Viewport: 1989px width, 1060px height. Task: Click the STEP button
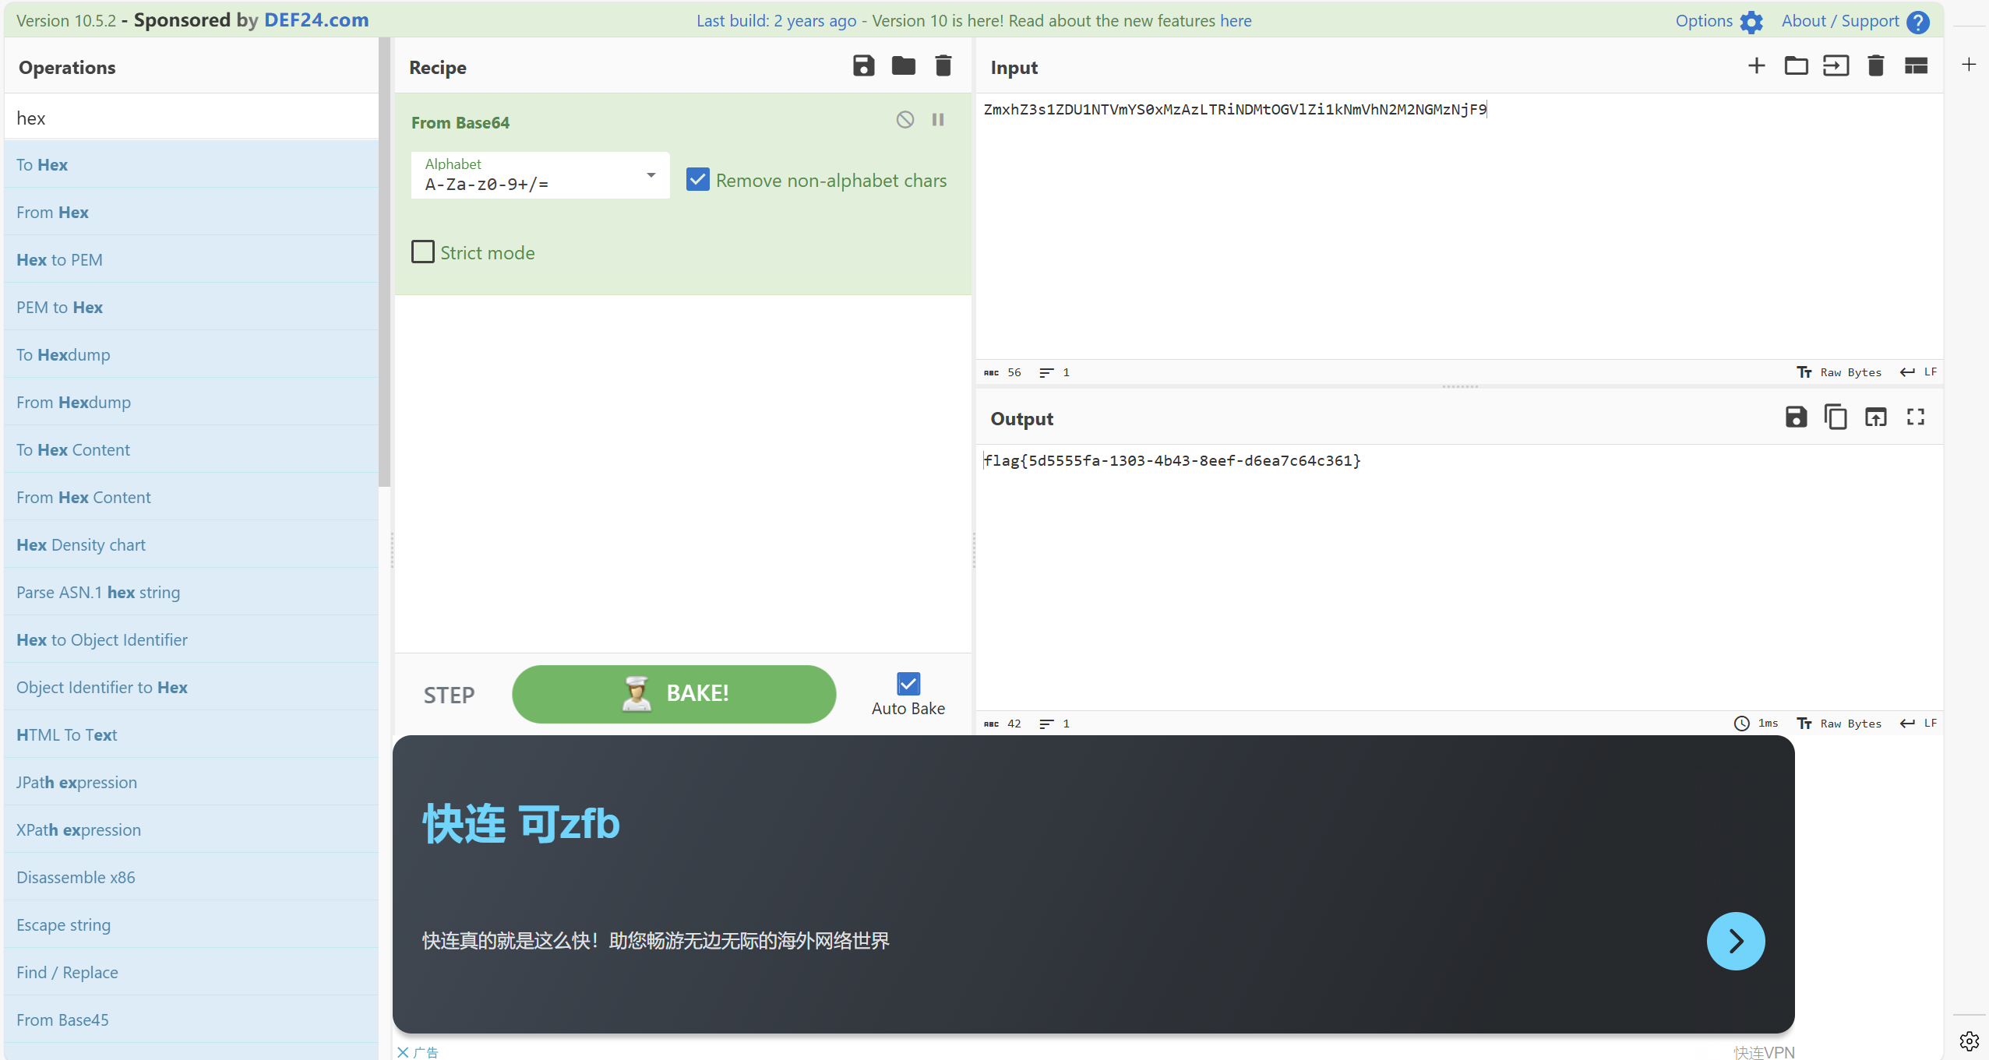(449, 695)
